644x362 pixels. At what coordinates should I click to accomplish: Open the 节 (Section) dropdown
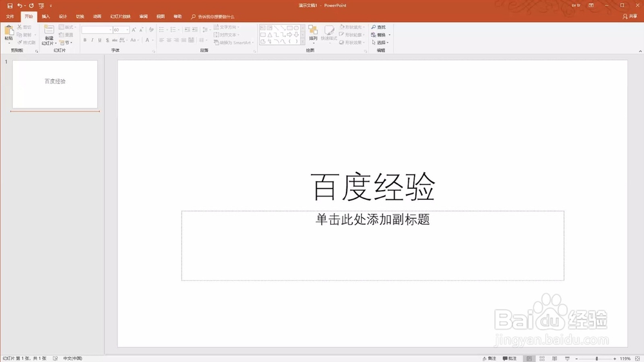coord(66,43)
